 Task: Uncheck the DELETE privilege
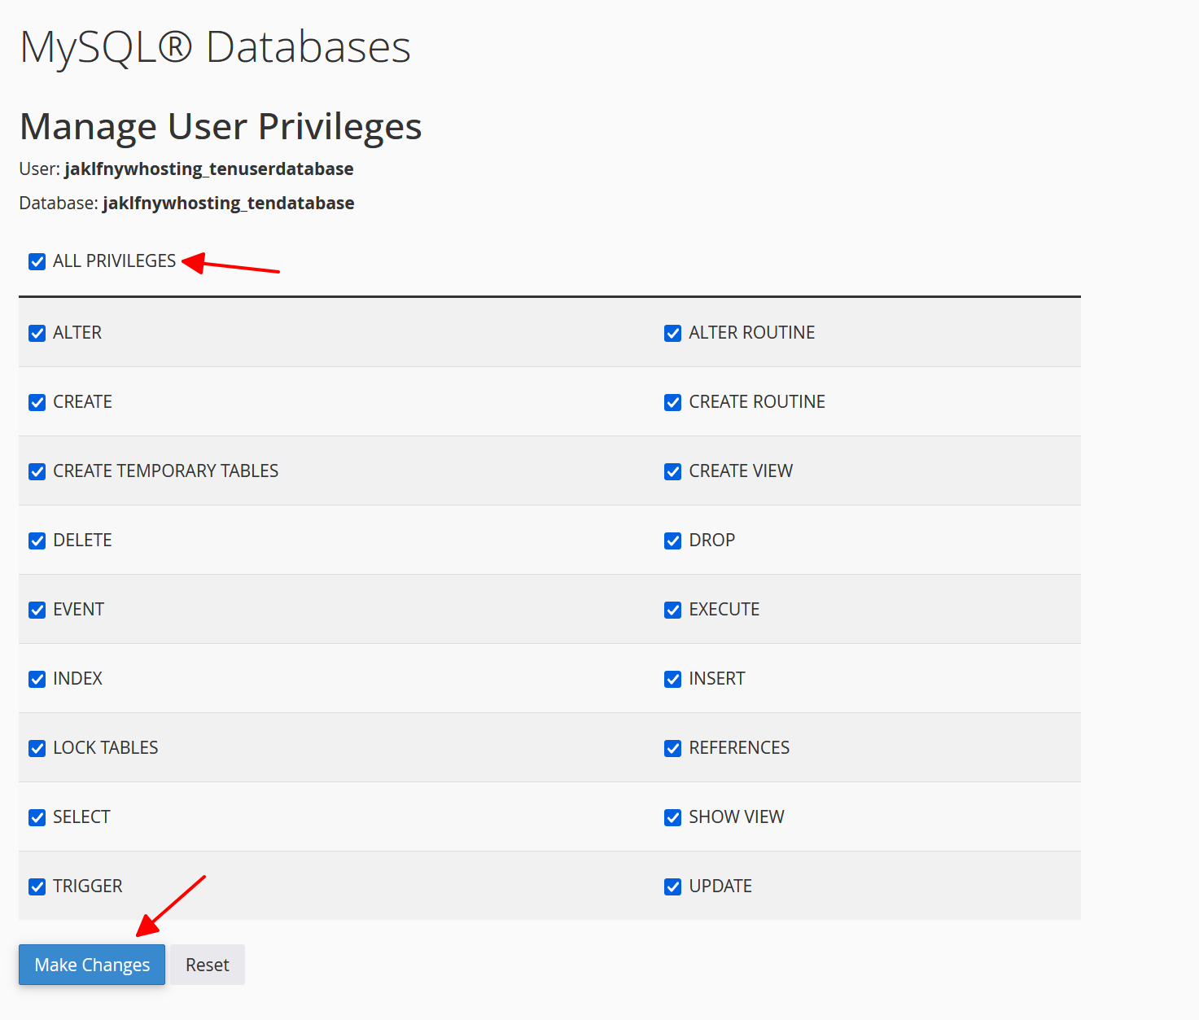pos(37,541)
